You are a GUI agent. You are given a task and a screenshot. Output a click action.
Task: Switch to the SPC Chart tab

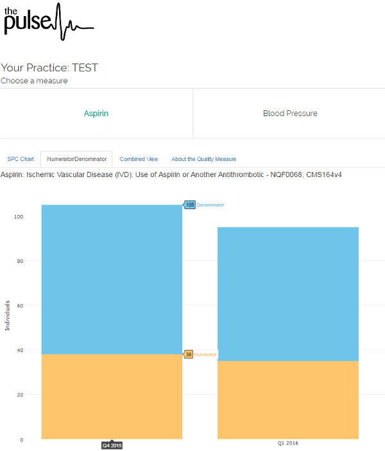pyautogui.click(x=21, y=159)
